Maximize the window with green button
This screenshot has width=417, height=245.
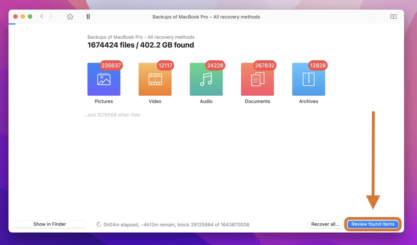point(30,17)
